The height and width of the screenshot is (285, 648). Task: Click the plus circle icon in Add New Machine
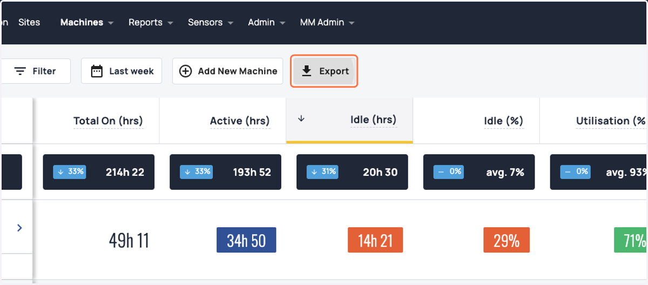click(185, 71)
